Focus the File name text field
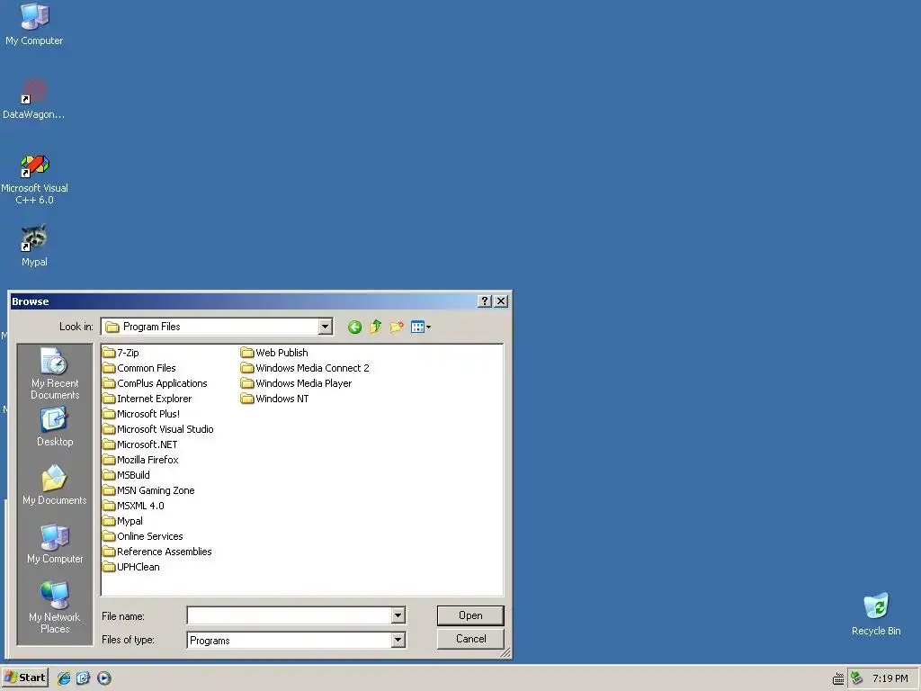The height and width of the screenshot is (691, 921). point(289,615)
